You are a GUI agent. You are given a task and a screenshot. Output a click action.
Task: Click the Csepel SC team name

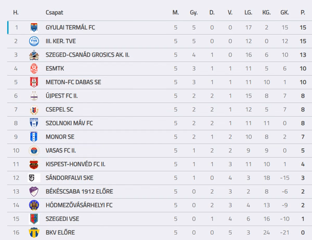point(59,110)
